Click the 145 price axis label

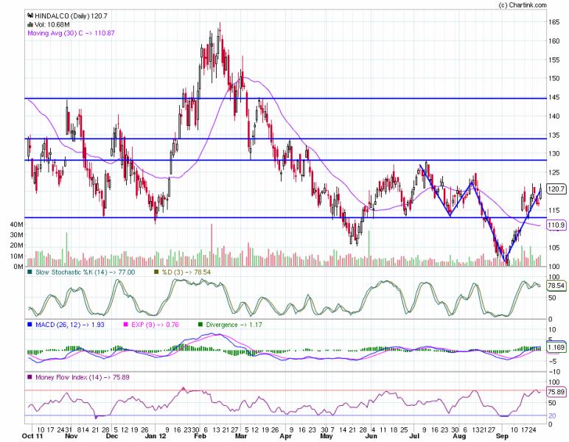pos(554,97)
